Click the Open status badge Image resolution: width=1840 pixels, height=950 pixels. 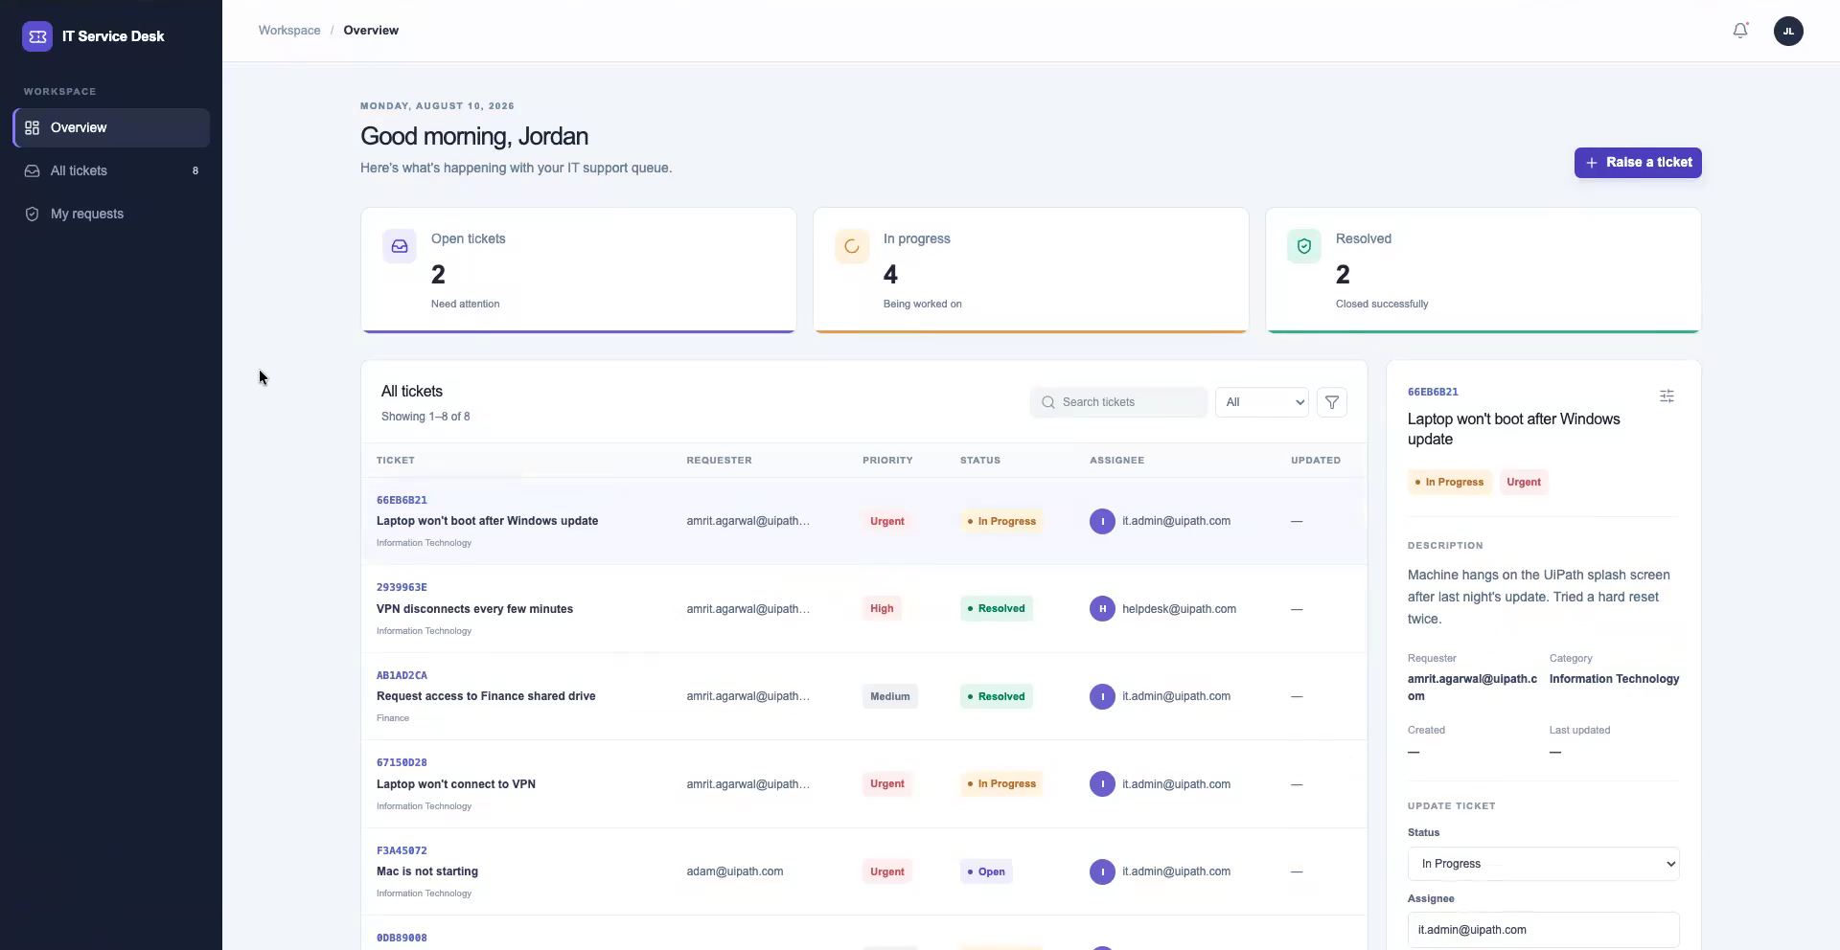click(x=986, y=871)
